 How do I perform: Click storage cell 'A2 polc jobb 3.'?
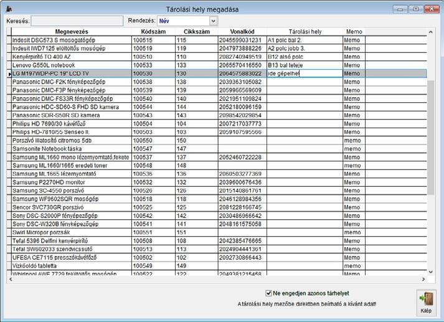tap(305, 49)
